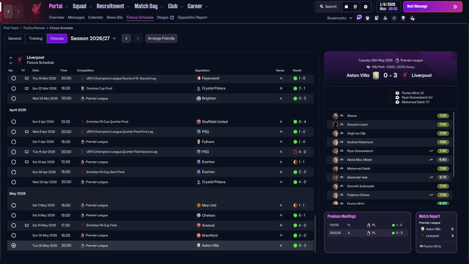
Task: Select the Wed 25 Mar Brighton fixture radio button
Action: click(x=14, y=99)
